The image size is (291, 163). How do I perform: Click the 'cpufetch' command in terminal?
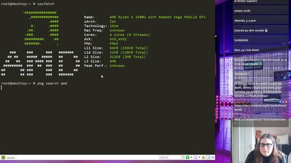click(46, 4)
